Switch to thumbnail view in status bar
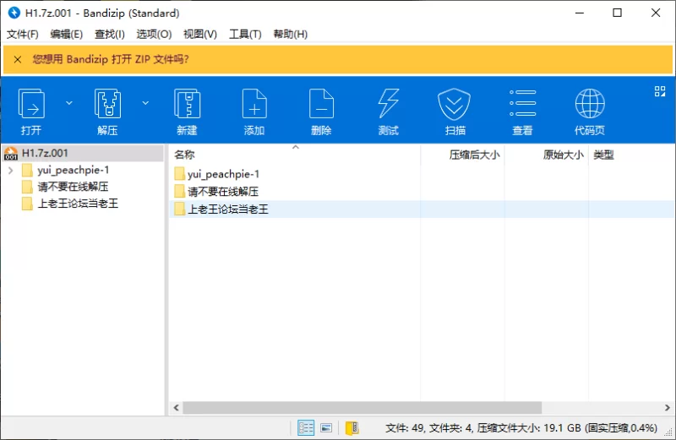Screen dimensions: 676x440 326,428
